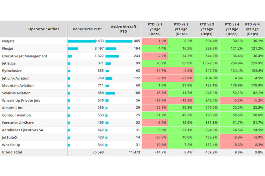Click the 855 departures value for flyExclusive

(x=101, y=71)
